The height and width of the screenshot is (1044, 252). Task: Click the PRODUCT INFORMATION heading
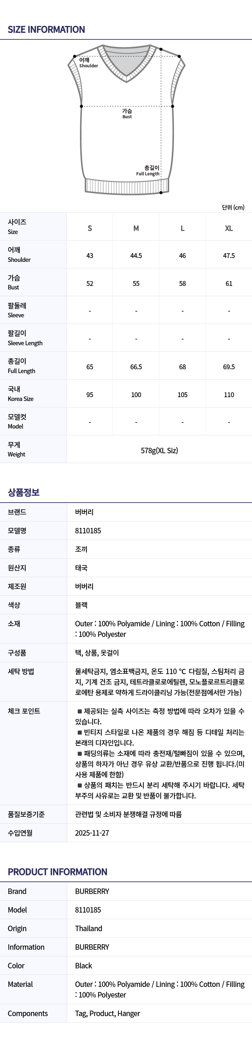coord(58,872)
